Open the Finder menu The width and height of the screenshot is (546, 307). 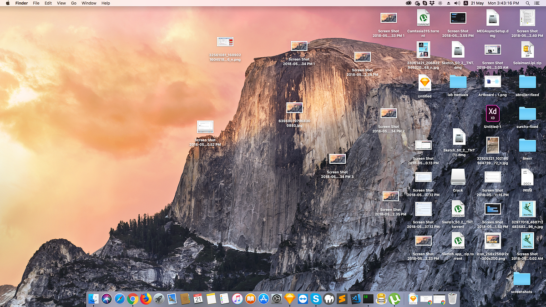21,3
